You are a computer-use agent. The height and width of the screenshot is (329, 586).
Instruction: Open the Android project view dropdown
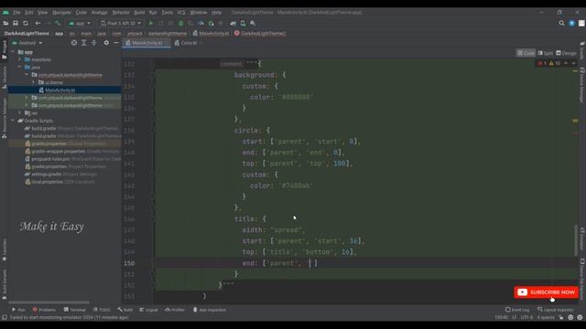(x=27, y=43)
